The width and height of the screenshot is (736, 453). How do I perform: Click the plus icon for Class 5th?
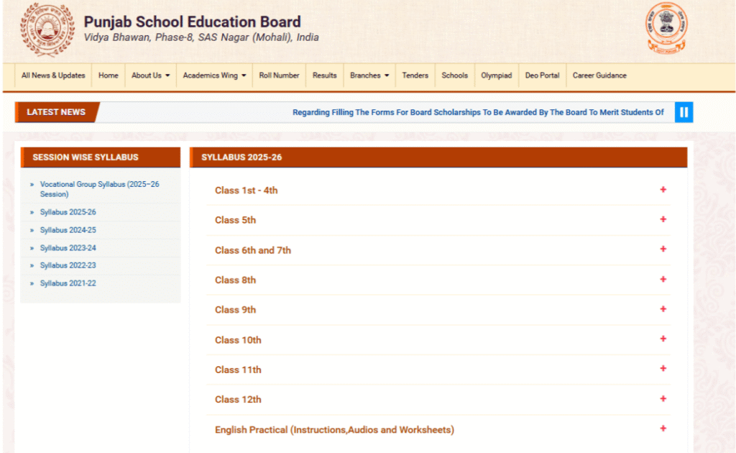[663, 219]
